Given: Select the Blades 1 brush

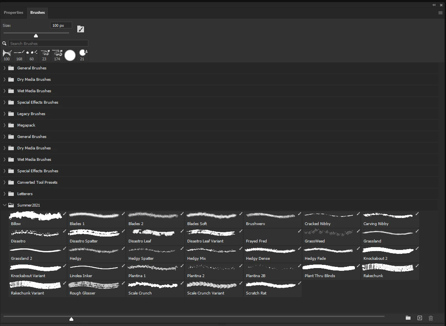Looking at the screenshot, I should point(96,219).
